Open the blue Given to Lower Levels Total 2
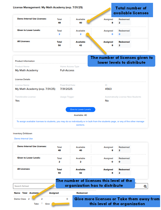 59,34
